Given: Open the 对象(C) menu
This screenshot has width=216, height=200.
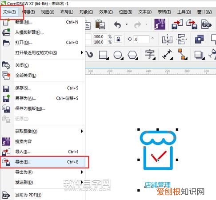Looking at the screenshot, I should click(x=86, y=12).
